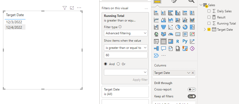Image resolution: width=239 pixels, height=104 pixels.
Task: Select line and clustered column chart visual
Action: pyautogui.click(x=185, y=20)
